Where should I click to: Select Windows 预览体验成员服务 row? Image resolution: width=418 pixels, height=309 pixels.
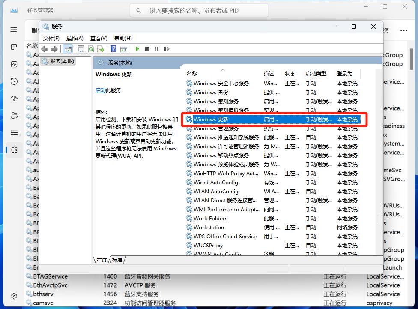coord(272,165)
